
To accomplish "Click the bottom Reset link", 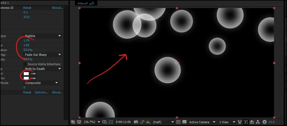I will coord(27,92).
